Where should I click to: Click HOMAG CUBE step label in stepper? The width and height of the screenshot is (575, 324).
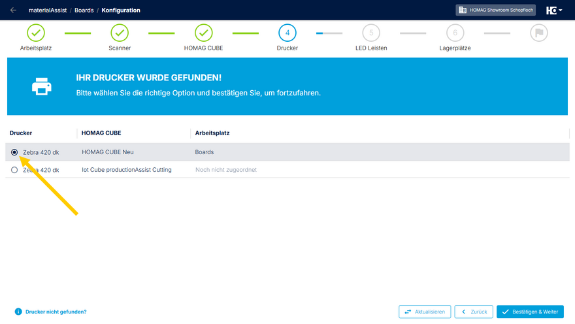[203, 48]
